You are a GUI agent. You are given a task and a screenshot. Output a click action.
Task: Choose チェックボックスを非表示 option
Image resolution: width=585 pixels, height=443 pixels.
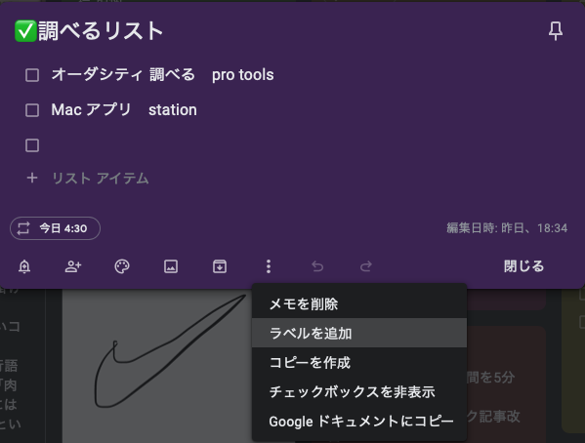[359, 391]
